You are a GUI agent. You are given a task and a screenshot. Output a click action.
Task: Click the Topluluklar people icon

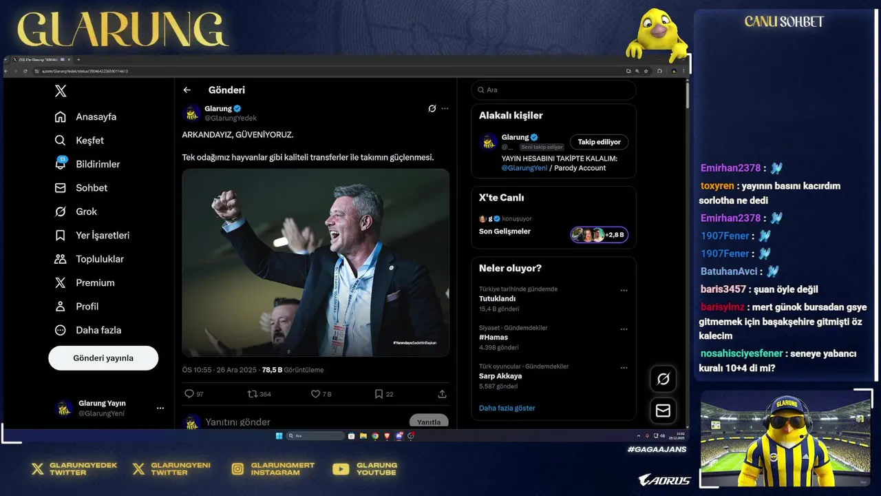click(x=61, y=259)
